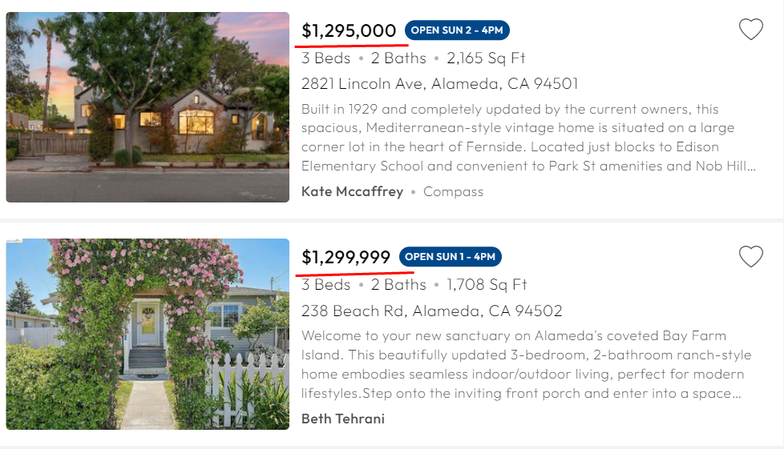Click the 2,165 Sq Ft detail
The image size is (784, 449).
click(x=486, y=58)
